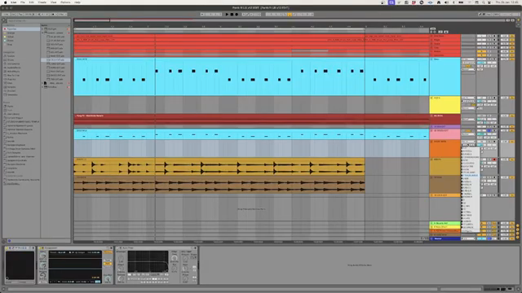
Task: Open the View menu
Action: 53,2
